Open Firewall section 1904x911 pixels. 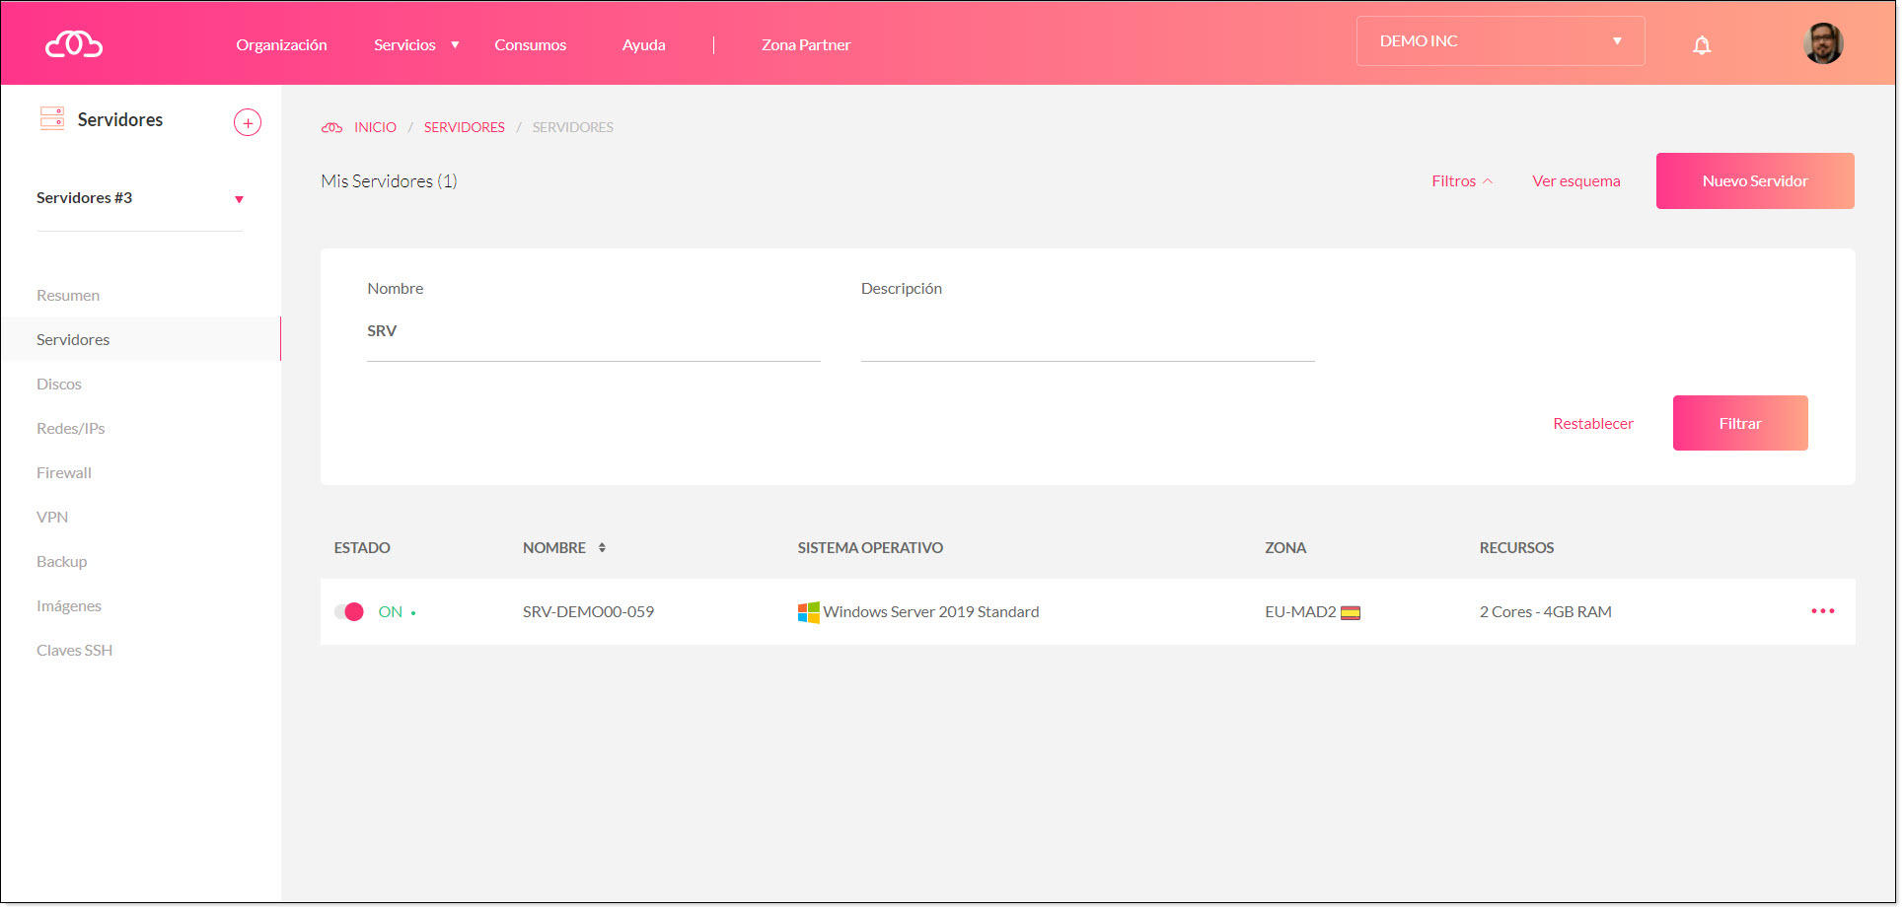point(64,473)
